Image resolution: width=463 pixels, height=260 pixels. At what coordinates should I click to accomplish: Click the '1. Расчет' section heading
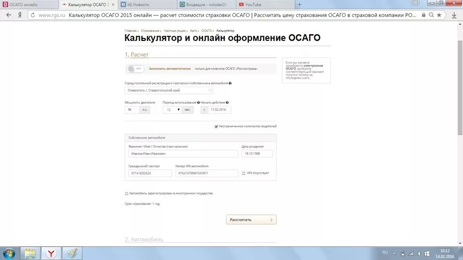(136, 54)
